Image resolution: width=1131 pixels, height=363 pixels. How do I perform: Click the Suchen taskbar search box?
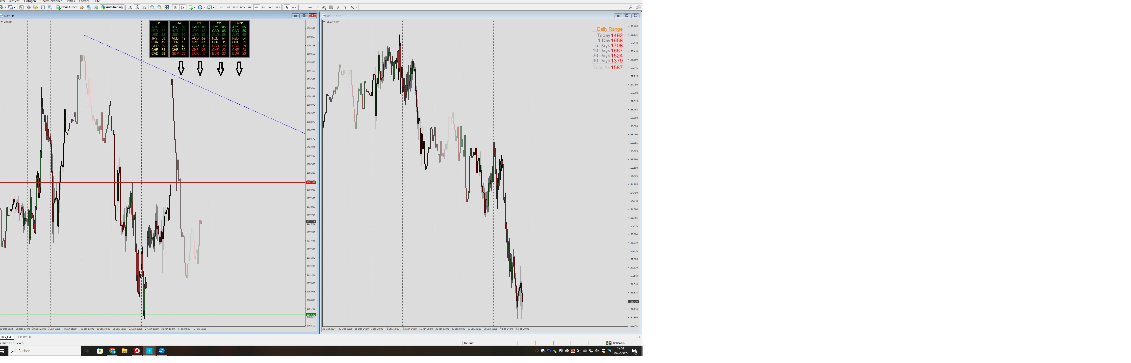coord(45,350)
